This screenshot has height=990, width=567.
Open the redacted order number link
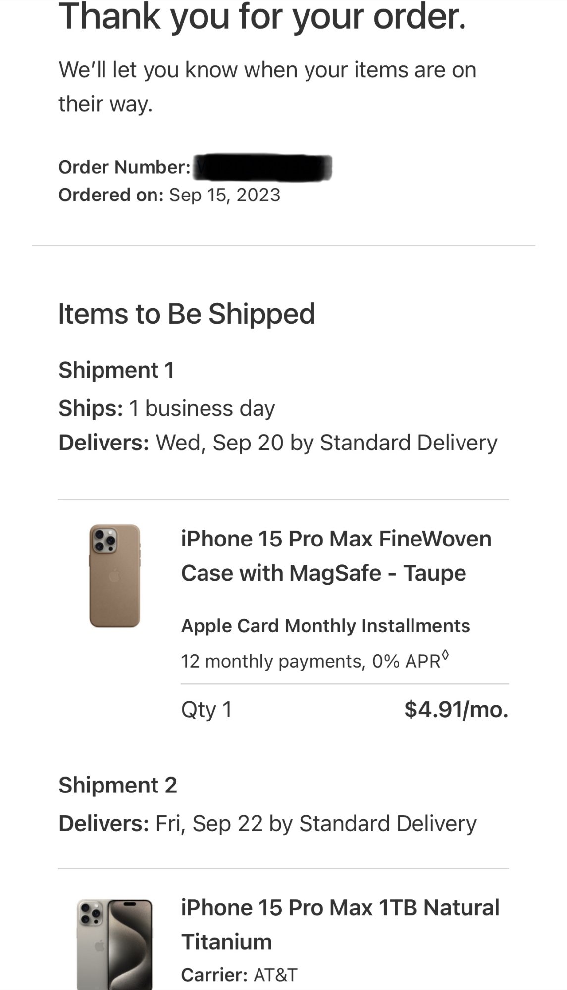tap(262, 167)
